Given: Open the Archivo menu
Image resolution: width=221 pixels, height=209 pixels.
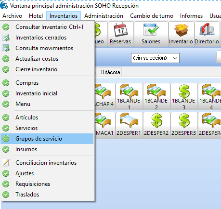Looking at the screenshot, I should click(x=12, y=16).
